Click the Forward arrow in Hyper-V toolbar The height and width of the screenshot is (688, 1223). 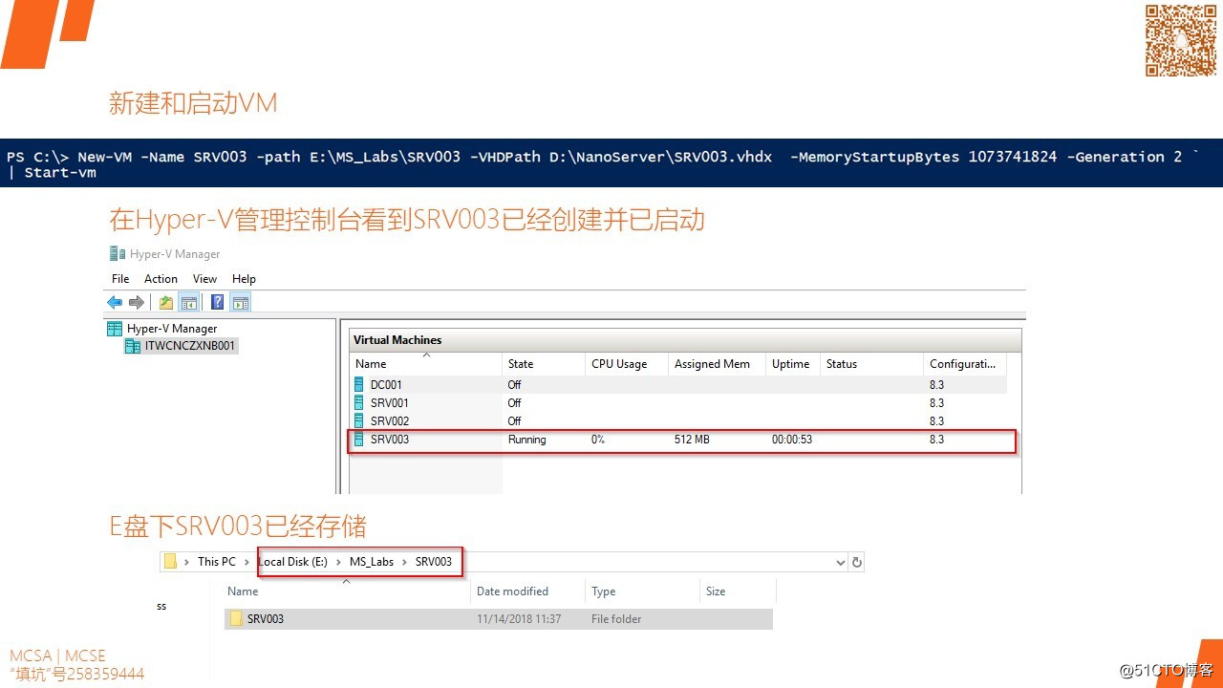[137, 303]
